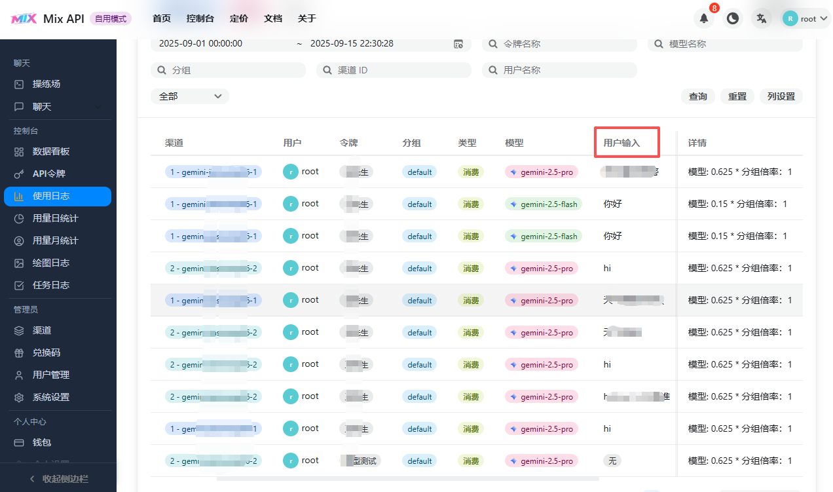The height and width of the screenshot is (492, 833).
Task: Open 绘图日志 from the sidebar
Action: (51, 263)
